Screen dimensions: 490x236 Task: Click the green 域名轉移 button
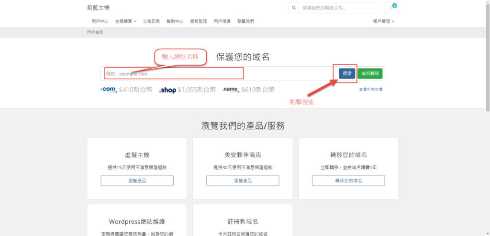point(370,73)
